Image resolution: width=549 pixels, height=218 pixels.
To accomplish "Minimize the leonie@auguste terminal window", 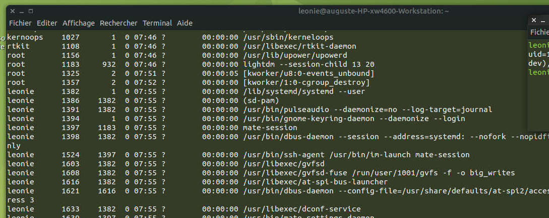I will coord(22,11).
